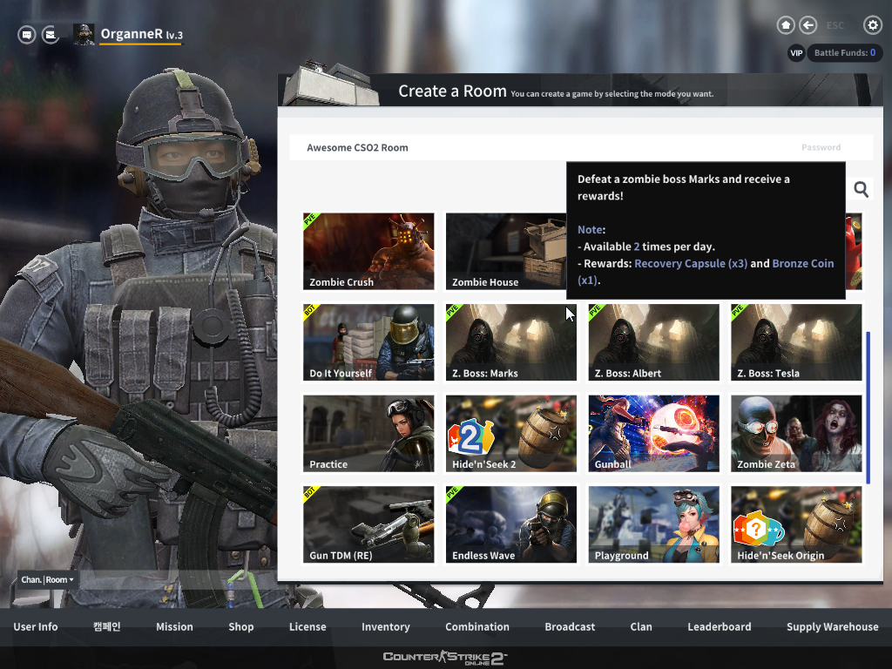Click the VIP badge

796,53
